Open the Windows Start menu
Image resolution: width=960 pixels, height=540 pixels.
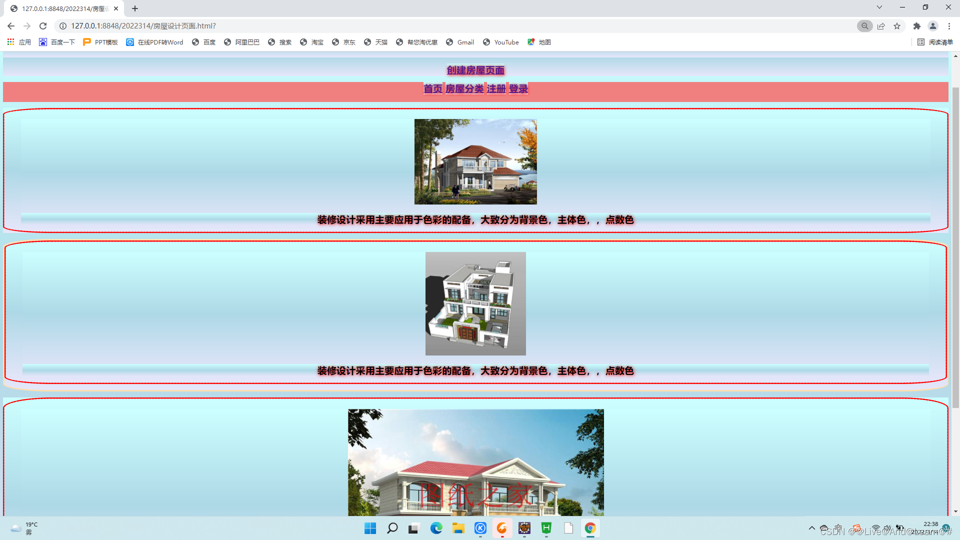pyautogui.click(x=370, y=528)
